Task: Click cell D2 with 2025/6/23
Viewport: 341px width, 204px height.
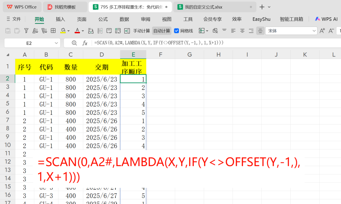Action: pyautogui.click(x=102, y=79)
